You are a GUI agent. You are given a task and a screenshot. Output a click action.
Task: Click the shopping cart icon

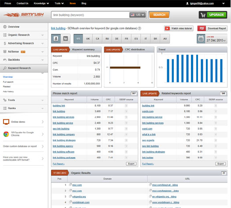[203, 15]
